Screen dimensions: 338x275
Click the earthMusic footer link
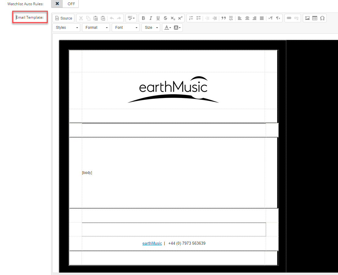pyautogui.click(x=152, y=243)
